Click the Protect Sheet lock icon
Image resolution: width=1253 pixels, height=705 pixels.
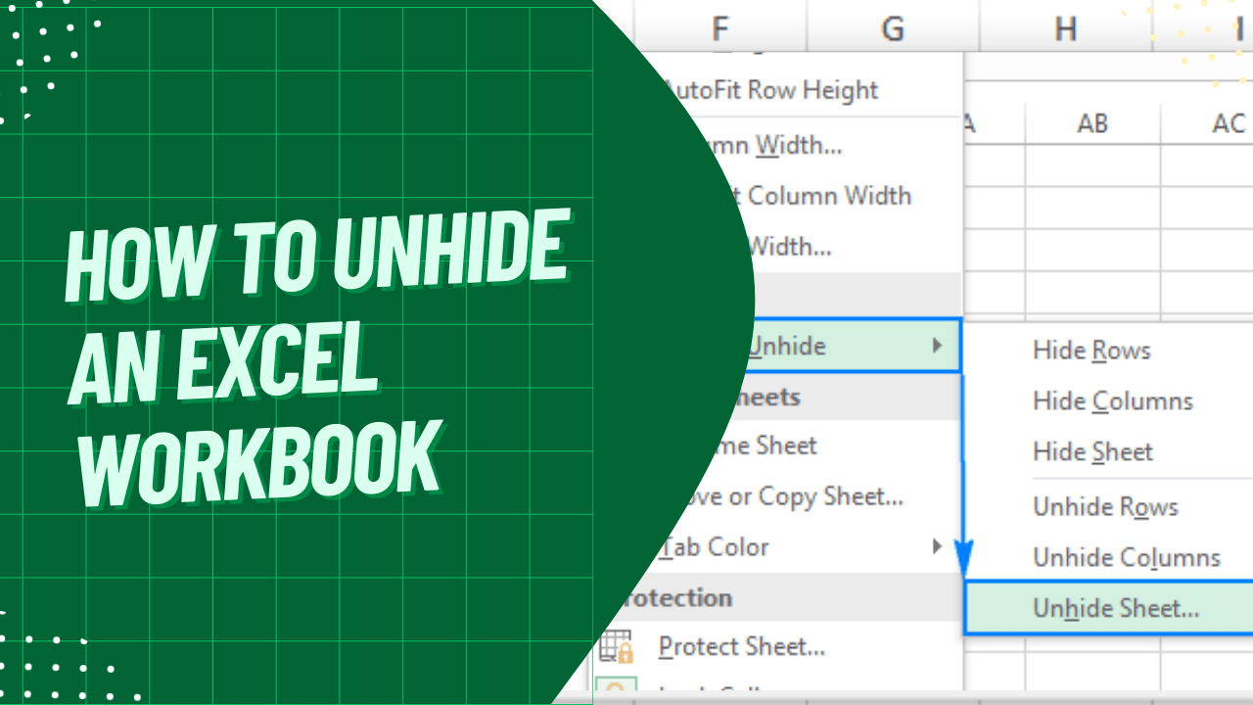(x=616, y=647)
